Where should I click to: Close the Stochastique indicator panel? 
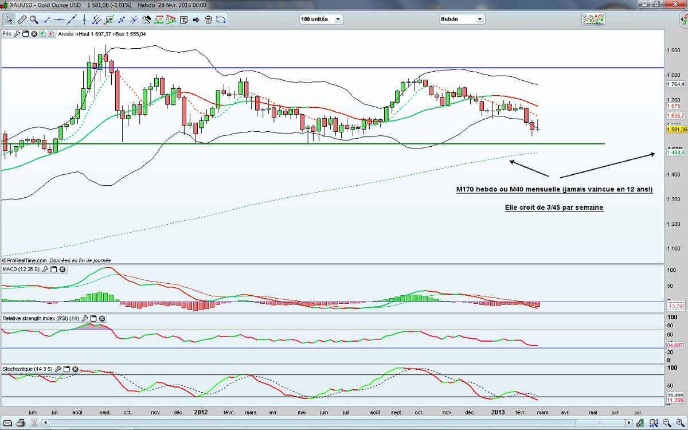coord(75,369)
